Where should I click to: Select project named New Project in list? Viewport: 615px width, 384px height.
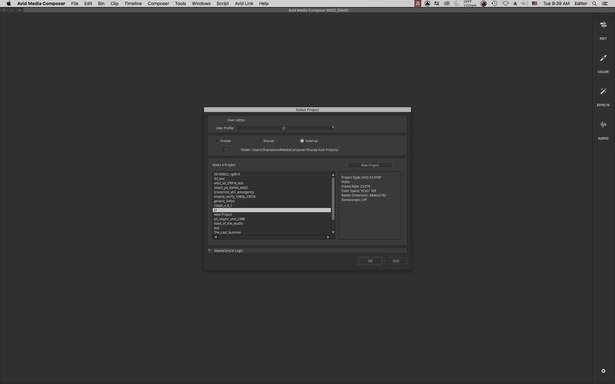pos(272,214)
